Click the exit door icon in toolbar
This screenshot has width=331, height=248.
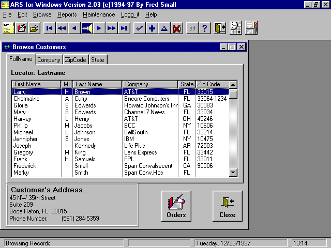220,28
